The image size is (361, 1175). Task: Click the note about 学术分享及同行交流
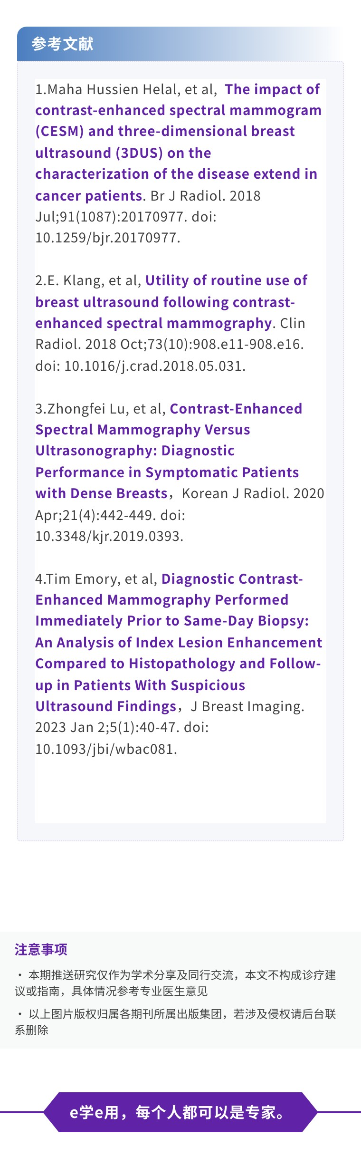click(x=175, y=983)
